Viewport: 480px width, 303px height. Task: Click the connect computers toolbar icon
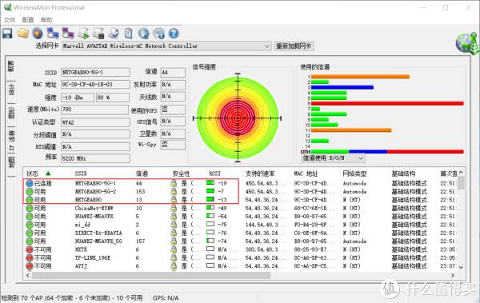coord(53,34)
